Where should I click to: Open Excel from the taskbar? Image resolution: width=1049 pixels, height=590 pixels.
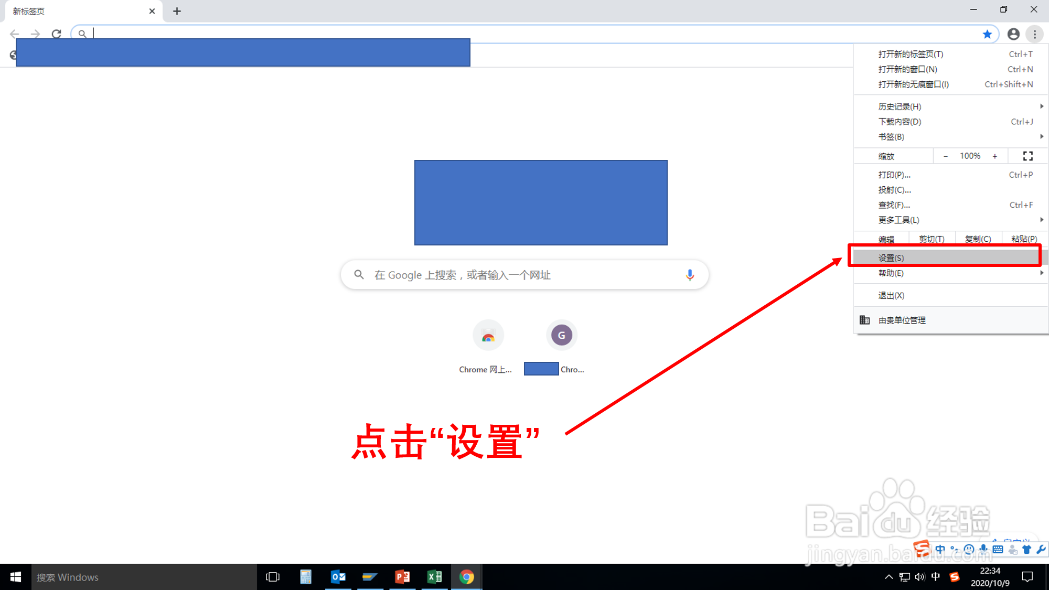click(434, 577)
